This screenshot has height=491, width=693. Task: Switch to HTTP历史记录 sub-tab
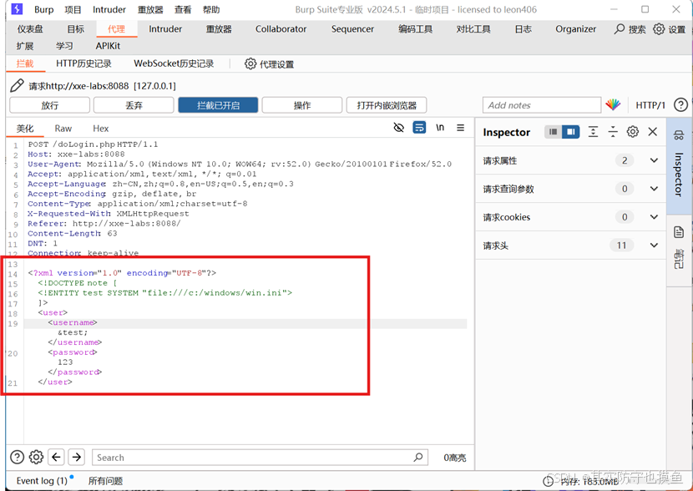(x=83, y=63)
